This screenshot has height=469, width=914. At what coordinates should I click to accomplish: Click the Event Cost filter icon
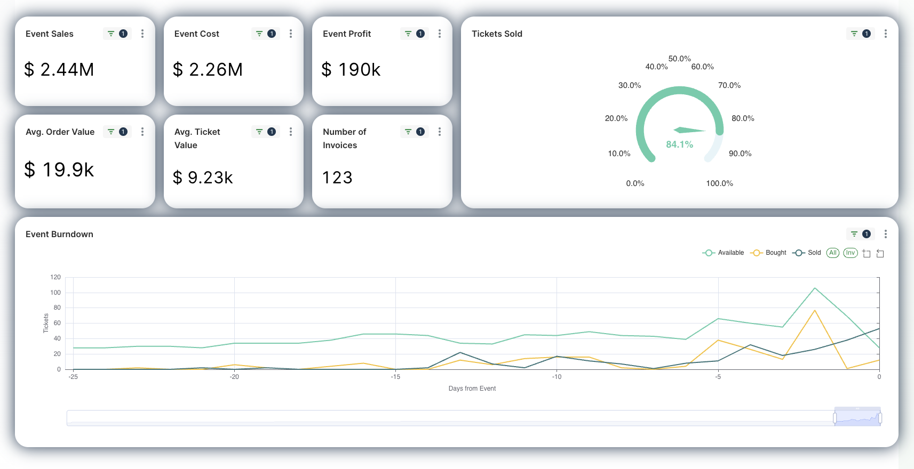pyautogui.click(x=259, y=34)
